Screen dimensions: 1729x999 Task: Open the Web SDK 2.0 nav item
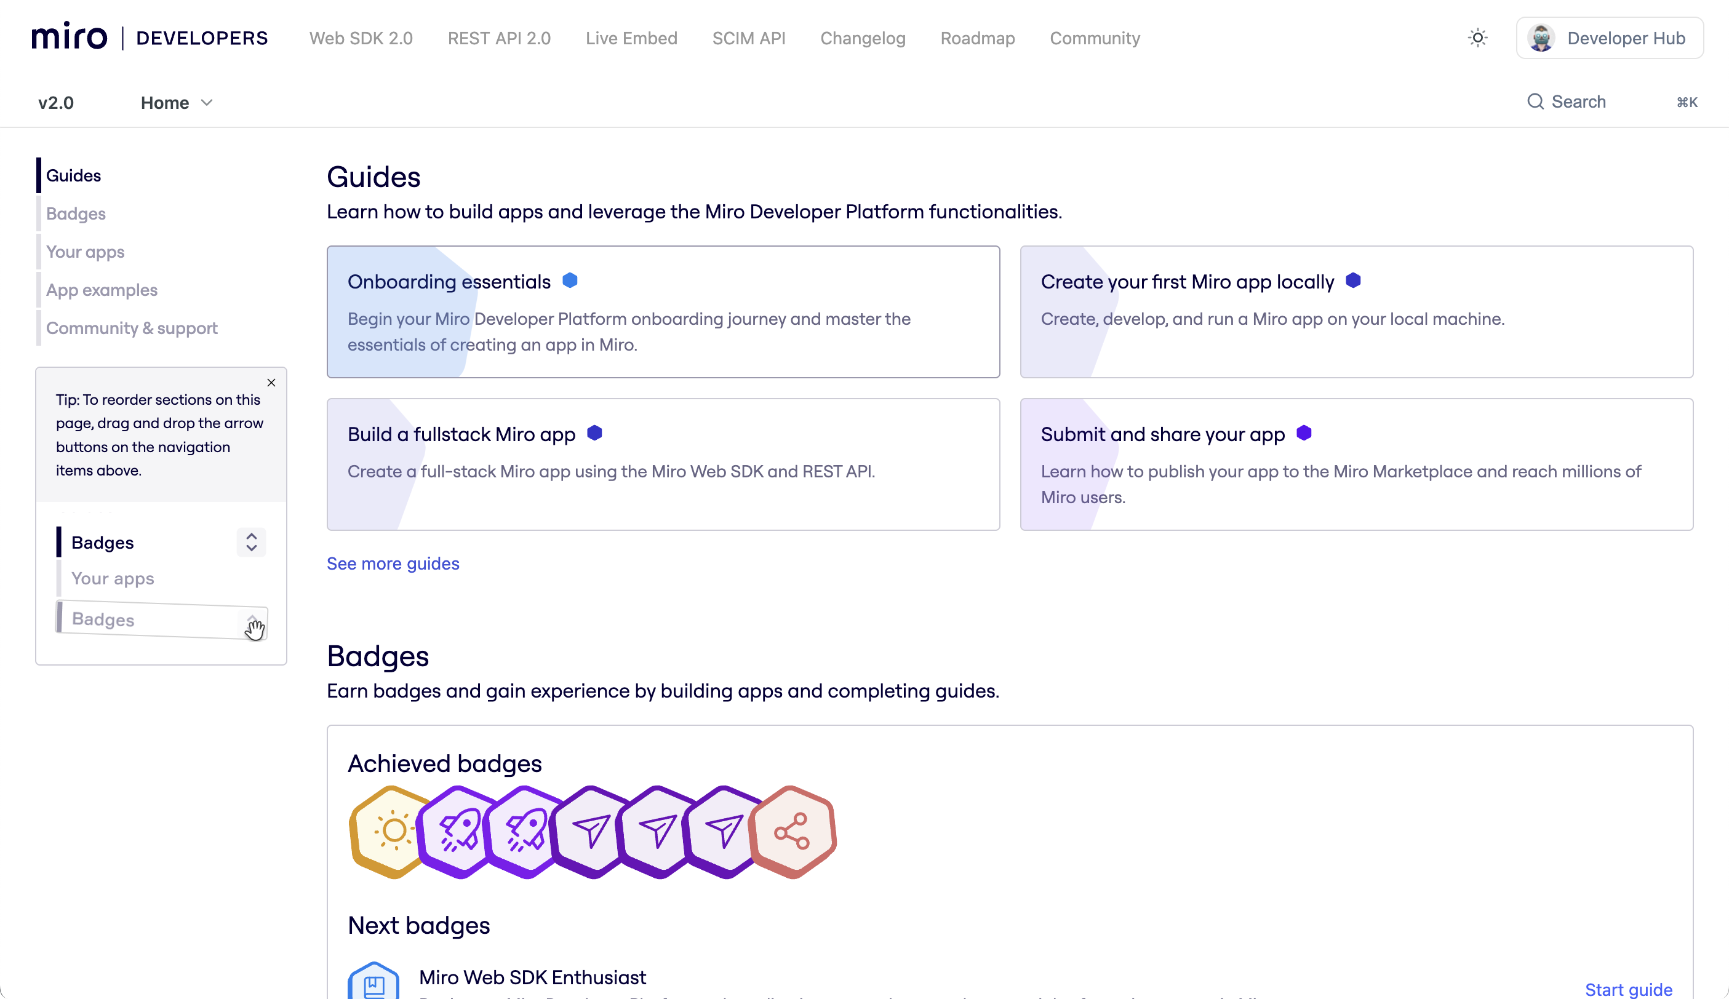coord(361,38)
